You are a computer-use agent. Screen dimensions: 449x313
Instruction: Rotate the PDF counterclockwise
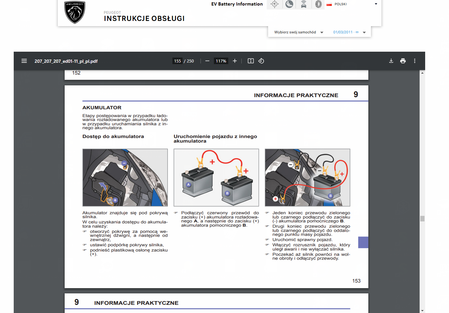(261, 61)
